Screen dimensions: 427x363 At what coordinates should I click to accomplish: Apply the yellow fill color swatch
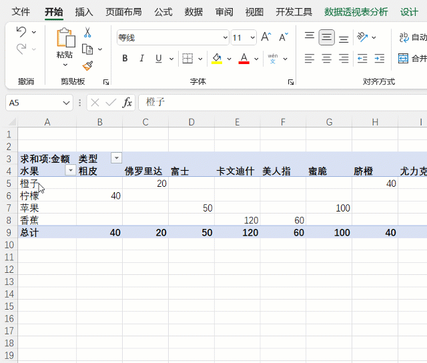217,59
